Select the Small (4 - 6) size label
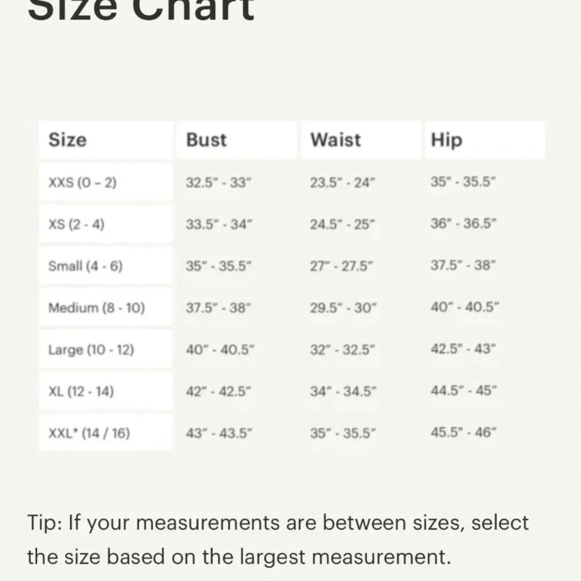The image size is (581, 581). 85,266
